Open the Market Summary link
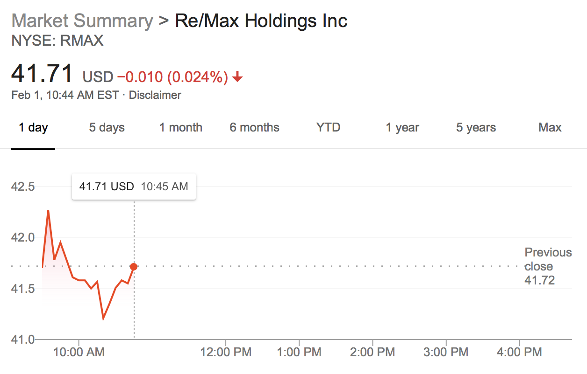 (x=82, y=21)
